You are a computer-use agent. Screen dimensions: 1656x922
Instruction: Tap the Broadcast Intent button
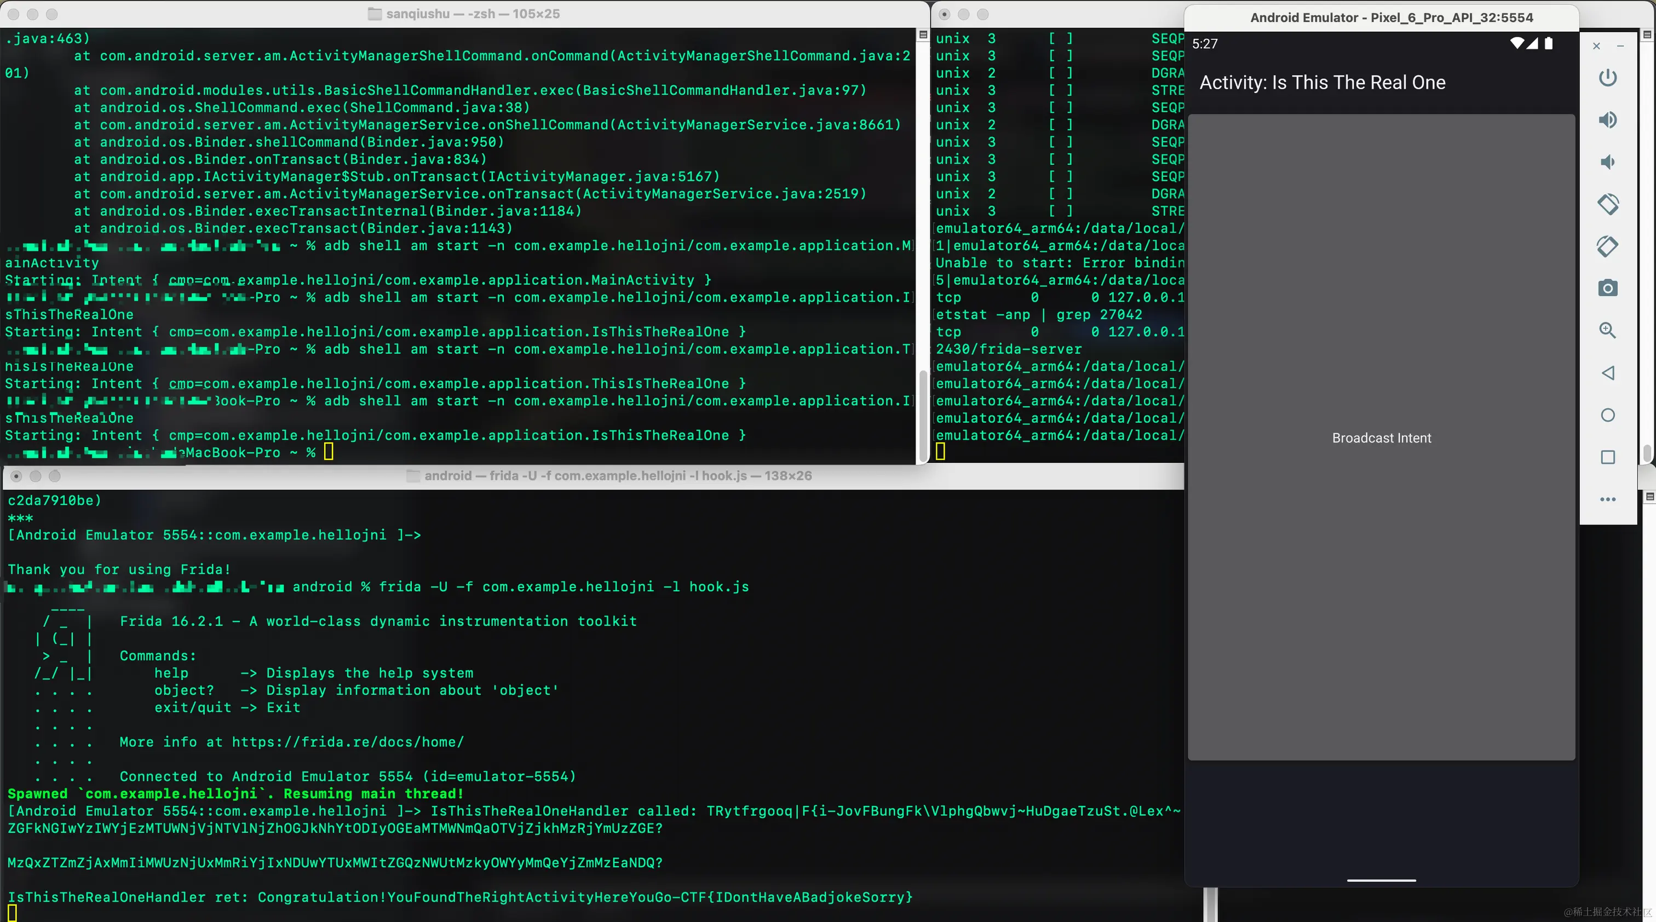(1381, 437)
